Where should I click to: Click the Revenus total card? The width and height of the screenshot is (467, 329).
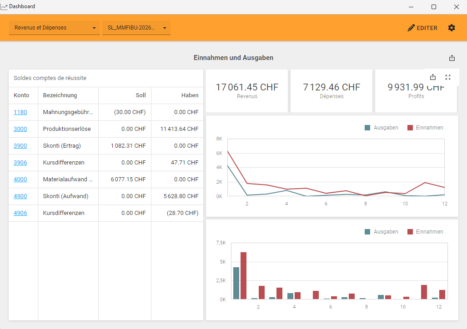tap(246, 90)
